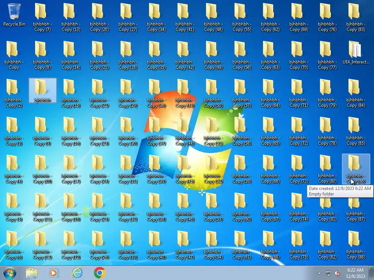Select folder bjhbhbh - Copy (39)

click(x=156, y=169)
